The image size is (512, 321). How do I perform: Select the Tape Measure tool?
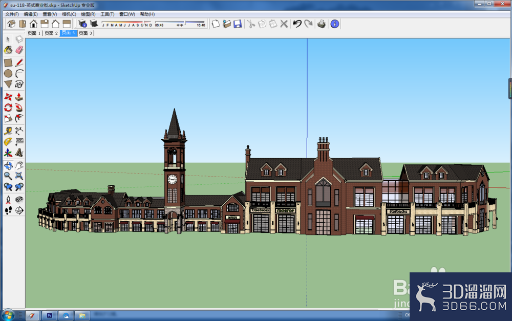(x=8, y=131)
